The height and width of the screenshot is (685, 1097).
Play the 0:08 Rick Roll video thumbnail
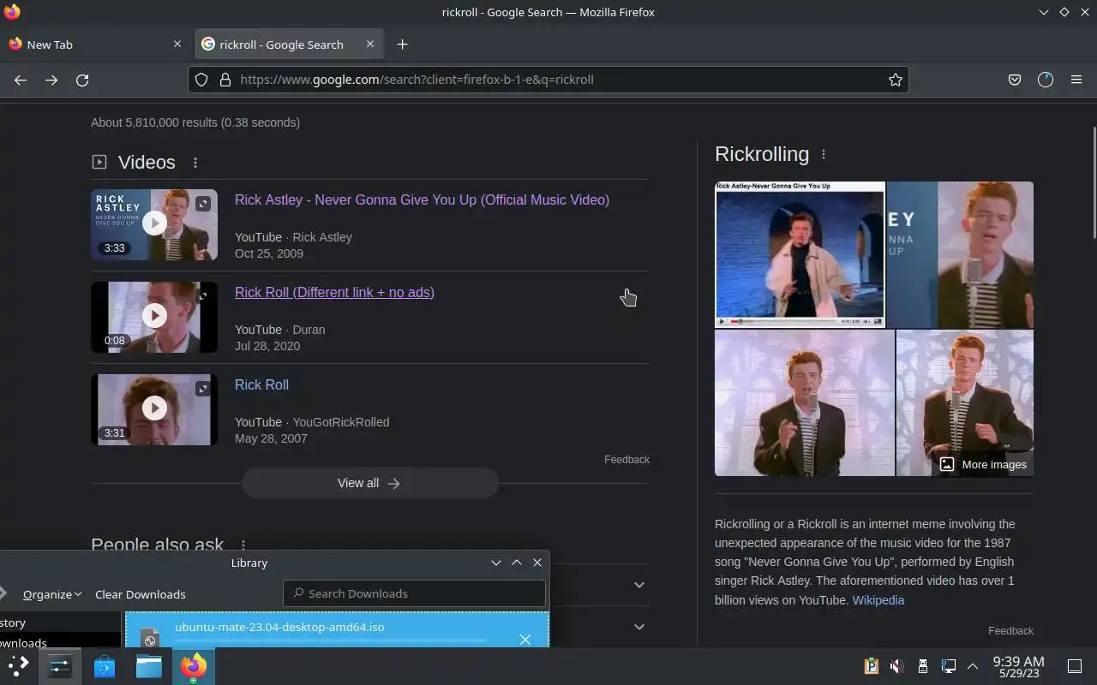(154, 317)
